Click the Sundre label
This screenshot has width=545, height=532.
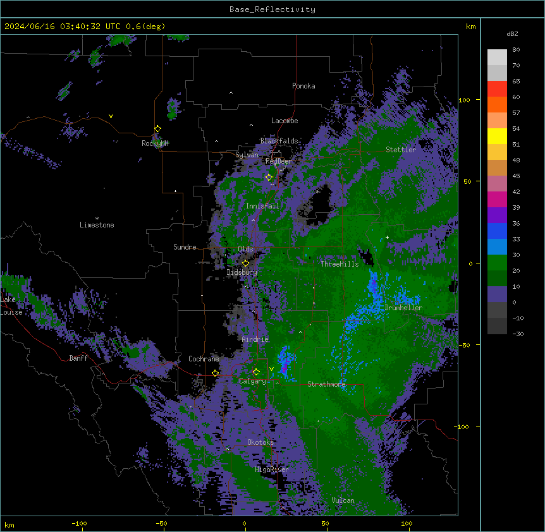[x=185, y=247]
